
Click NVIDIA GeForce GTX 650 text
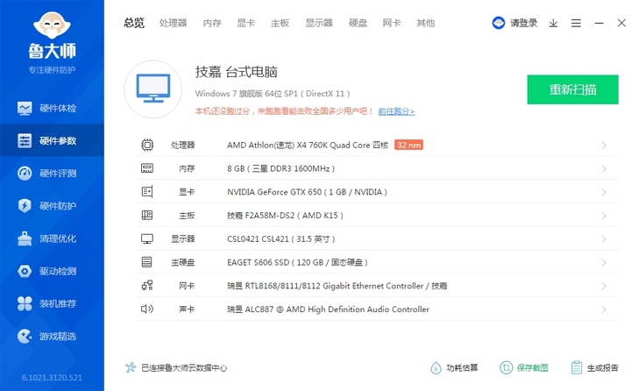307,192
